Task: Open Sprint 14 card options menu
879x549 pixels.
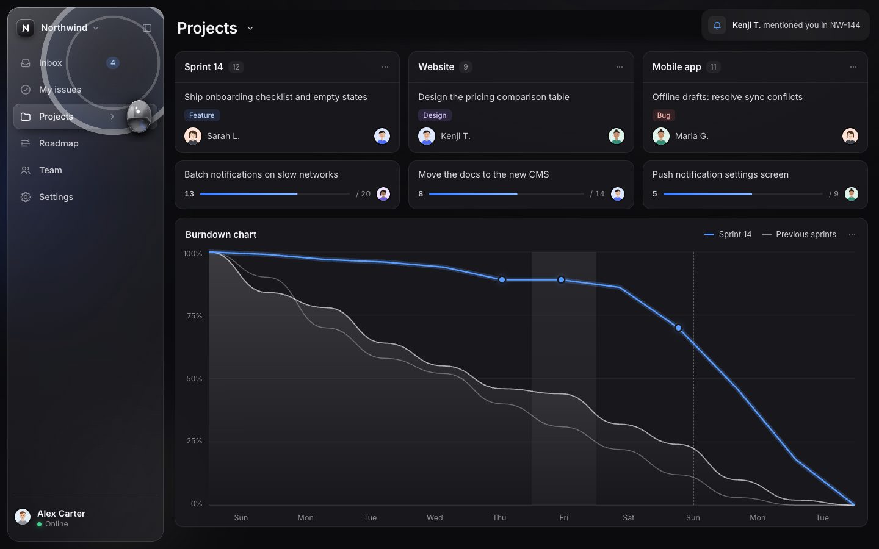Action: pyautogui.click(x=385, y=67)
